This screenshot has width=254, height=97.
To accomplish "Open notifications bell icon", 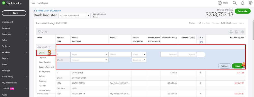I will click(x=243, y=3).
